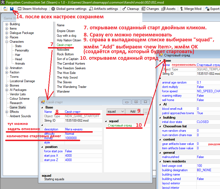Toggle force start pos False value
This screenshot has width=220, height=189.
pyautogui.click(x=83, y=151)
